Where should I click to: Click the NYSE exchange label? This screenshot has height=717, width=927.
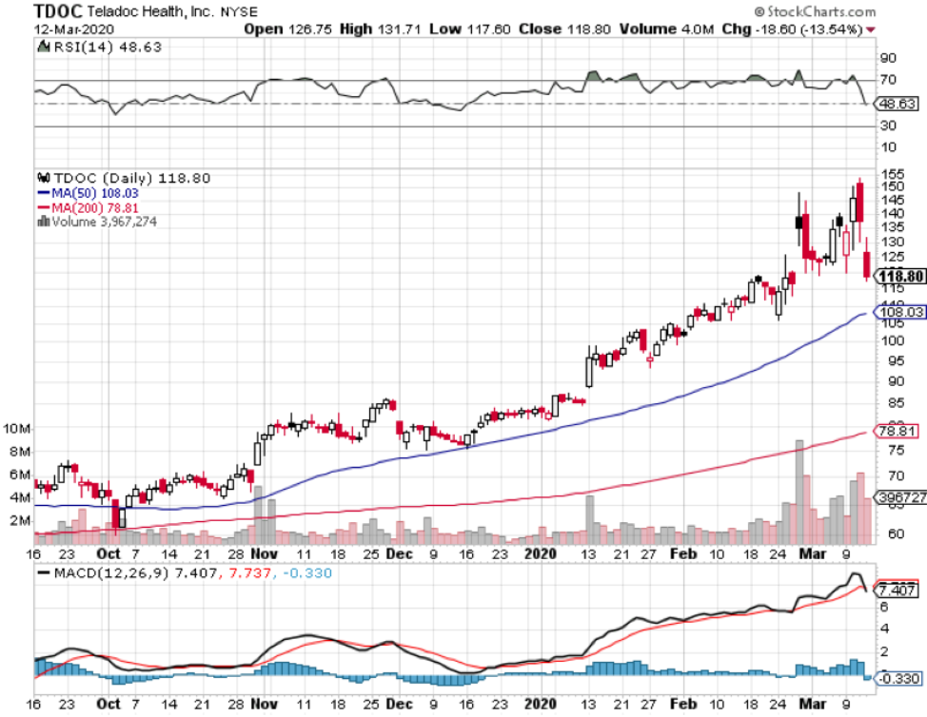240,11
